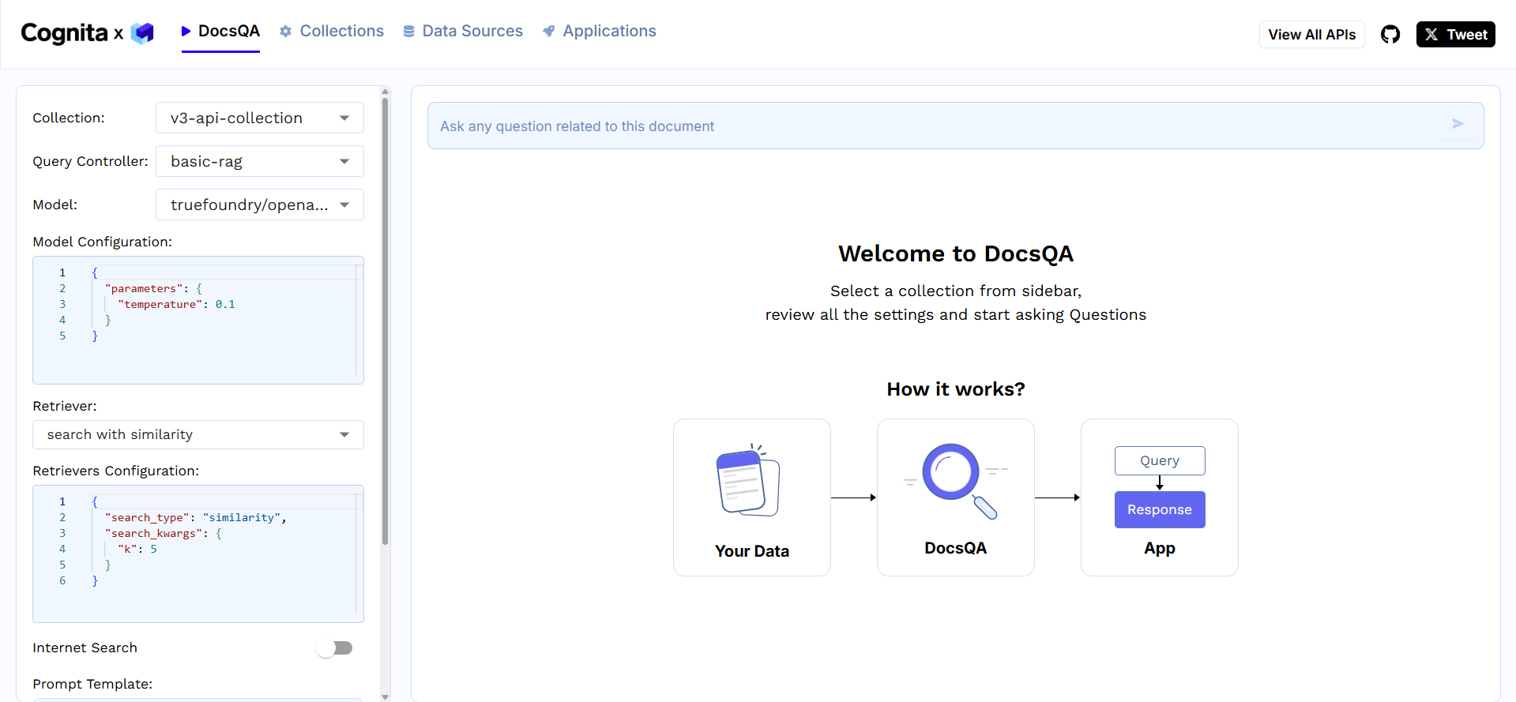Open the Collections tab
This screenshot has width=1516, height=702.
(332, 32)
